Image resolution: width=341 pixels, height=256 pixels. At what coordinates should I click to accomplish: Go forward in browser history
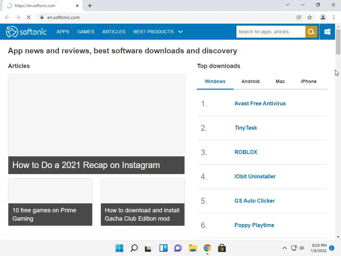click(18, 17)
